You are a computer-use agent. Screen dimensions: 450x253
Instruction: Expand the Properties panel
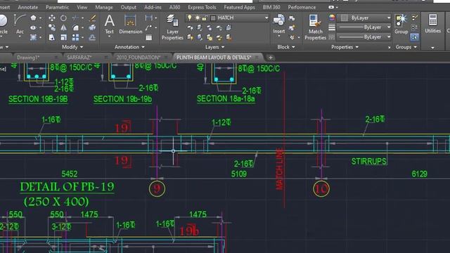coord(345,47)
